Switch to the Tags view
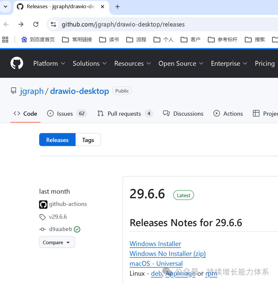The height and width of the screenshot is (283, 278). (88, 140)
